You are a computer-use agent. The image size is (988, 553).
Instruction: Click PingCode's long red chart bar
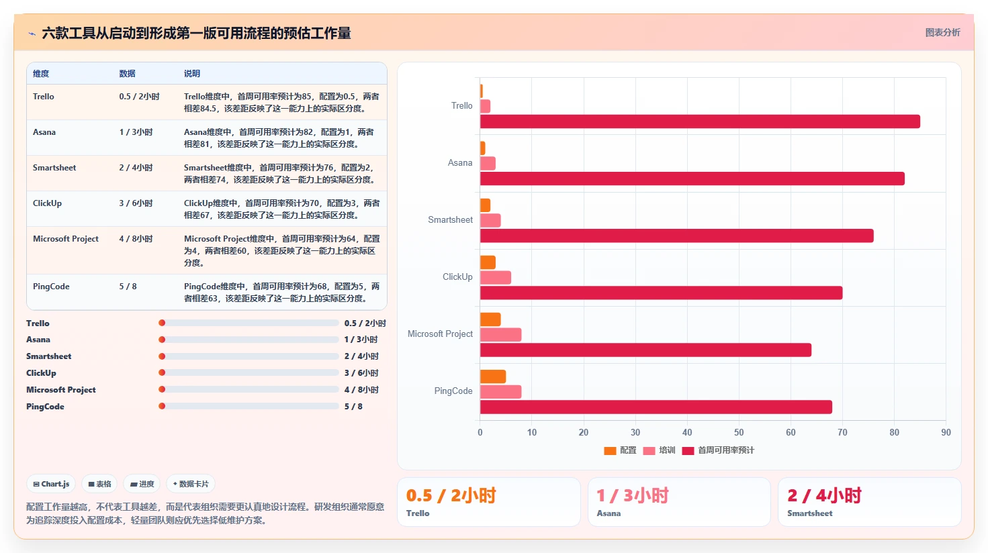(656, 407)
